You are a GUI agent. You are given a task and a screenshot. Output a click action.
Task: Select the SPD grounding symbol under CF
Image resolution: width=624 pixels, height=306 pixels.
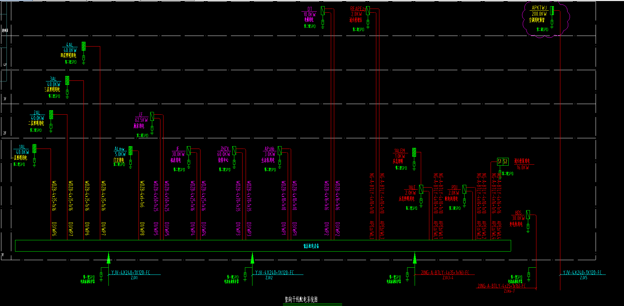(x=152, y=130)
